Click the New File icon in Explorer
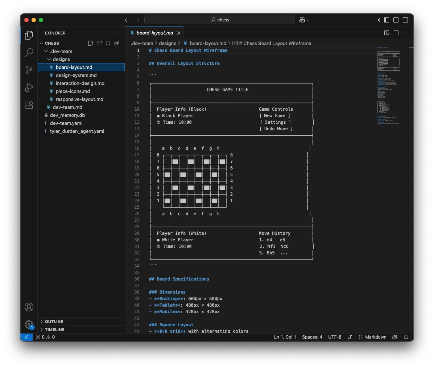 91,43
